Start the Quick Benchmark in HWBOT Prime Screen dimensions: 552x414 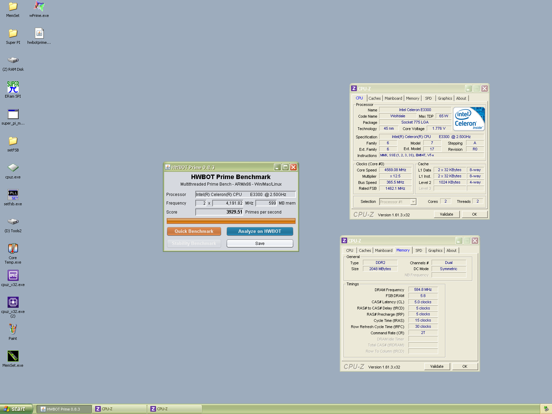coord(194,231)
